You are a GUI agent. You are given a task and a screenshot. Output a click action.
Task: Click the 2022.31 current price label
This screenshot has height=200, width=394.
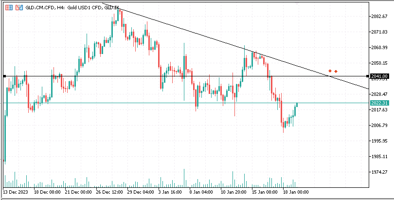pyautogui.click(x=379, y=103)
